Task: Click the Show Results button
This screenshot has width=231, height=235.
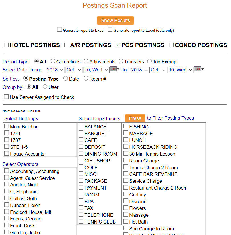Action: [115, 20]
